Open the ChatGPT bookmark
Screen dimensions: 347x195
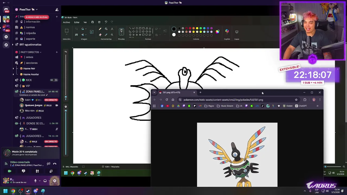tap(301, 106)
